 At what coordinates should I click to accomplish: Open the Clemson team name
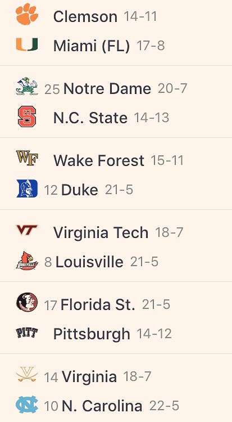click(85, 17)
